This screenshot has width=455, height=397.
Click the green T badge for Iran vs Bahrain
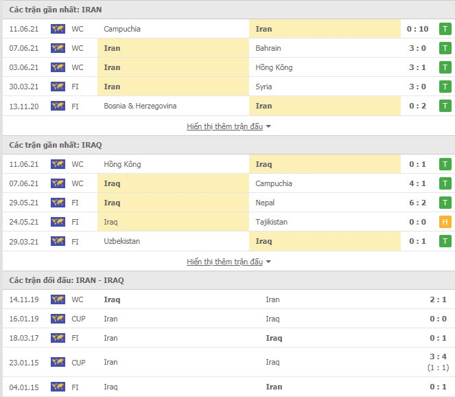(x=445, y=48)
